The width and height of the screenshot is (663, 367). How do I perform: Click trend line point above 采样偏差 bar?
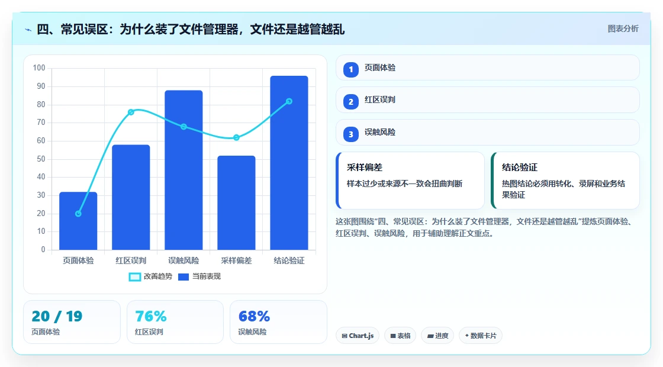pyautogui.click(x=236, y=137)
